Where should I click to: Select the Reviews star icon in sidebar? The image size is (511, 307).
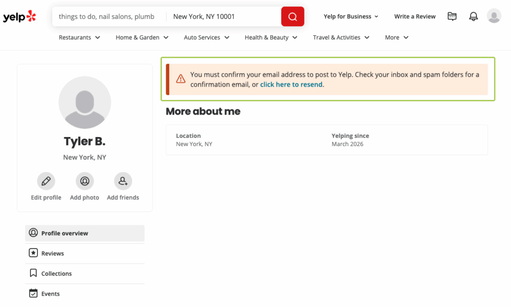(x=33, y=253)
